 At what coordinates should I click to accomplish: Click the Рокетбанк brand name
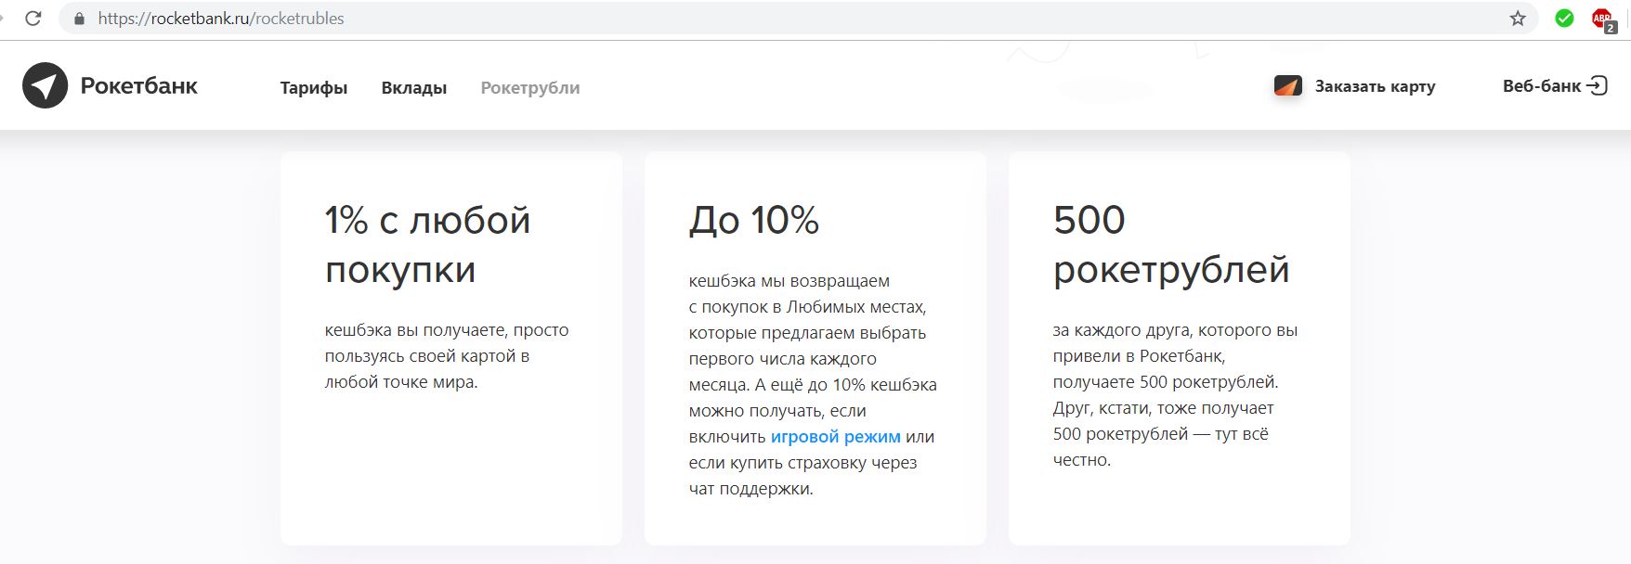[139, 86]
